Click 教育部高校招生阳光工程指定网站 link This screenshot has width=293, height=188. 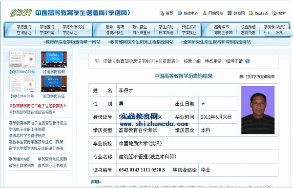(x=141, y=42)
